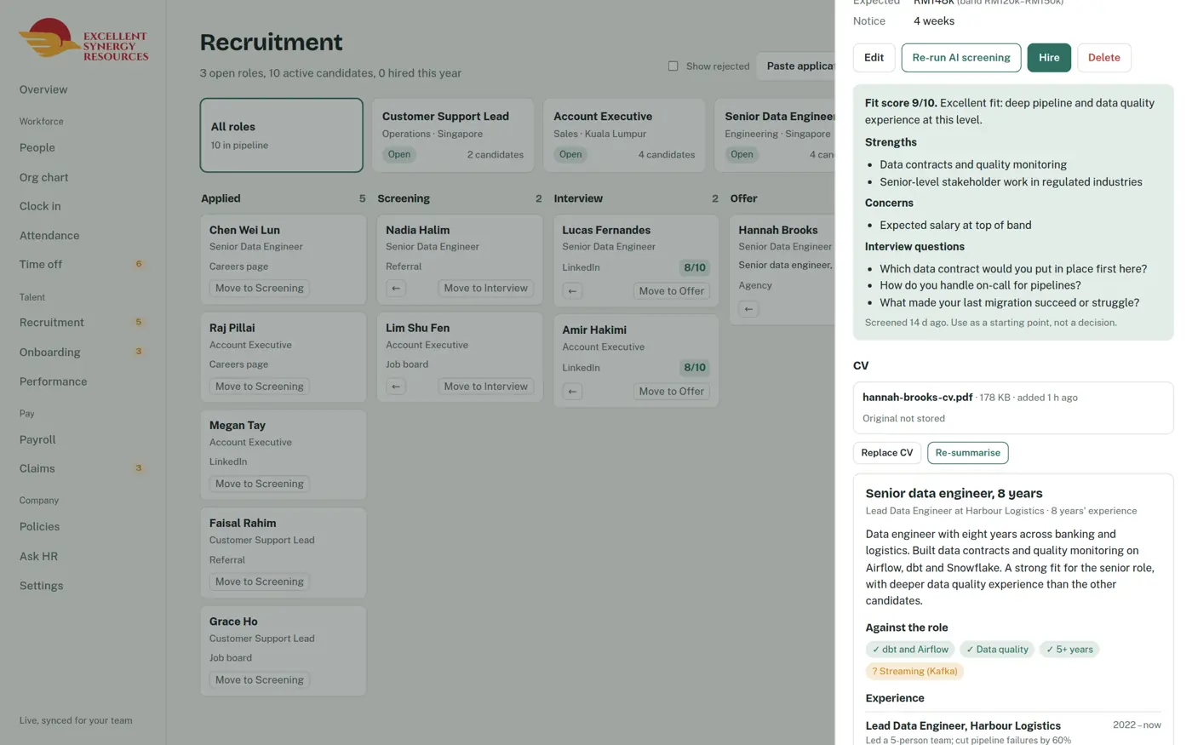Click Amir Hakimi 8/10 score badge
The width and height of the screenshot is (1192, 745).
pos(695,368)
